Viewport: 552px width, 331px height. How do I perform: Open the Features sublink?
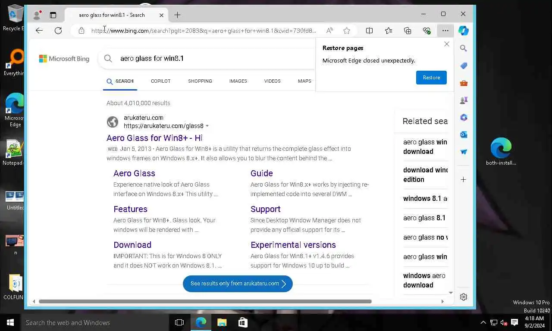130,209
